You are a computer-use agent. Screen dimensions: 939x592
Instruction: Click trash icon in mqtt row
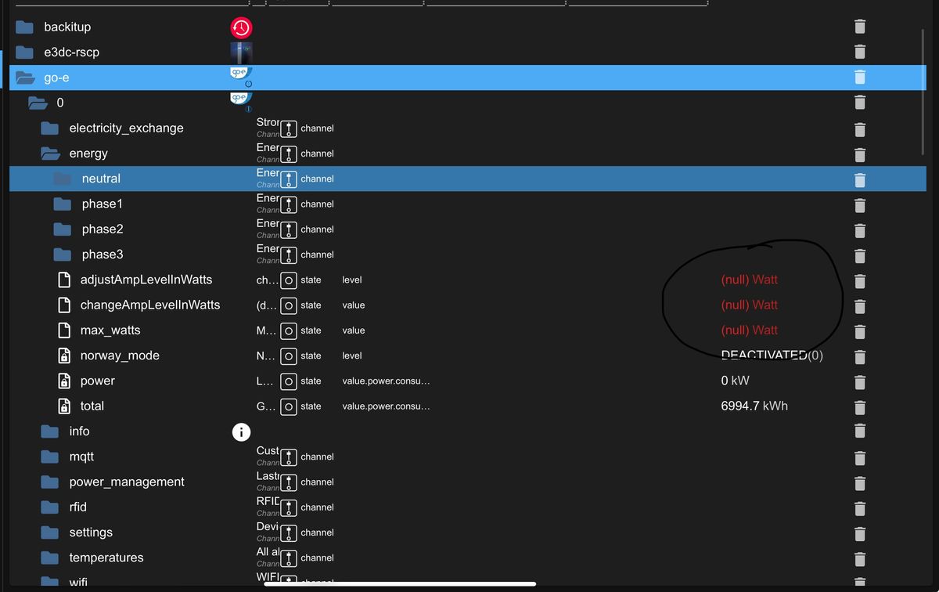859,457
